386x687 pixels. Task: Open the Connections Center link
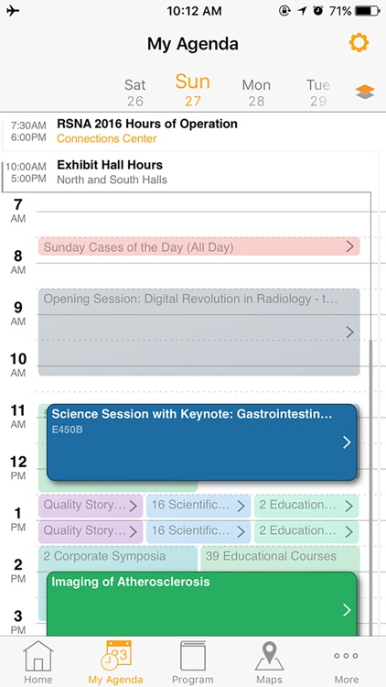(107, 139)
